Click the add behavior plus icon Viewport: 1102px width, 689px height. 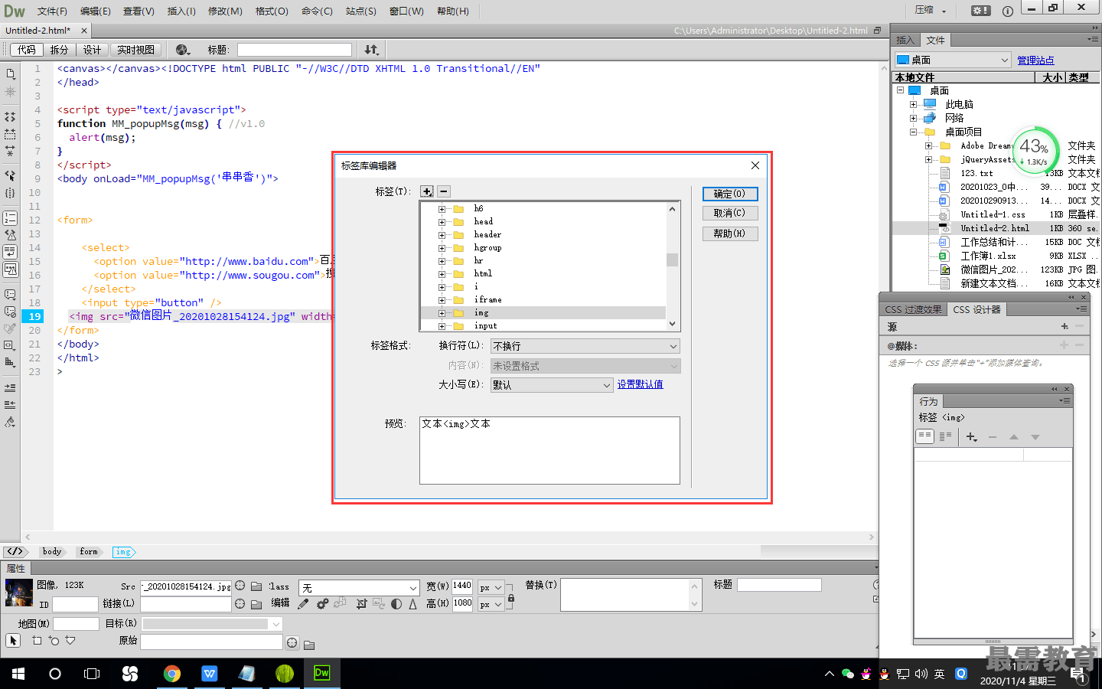(x=971, y=437)
